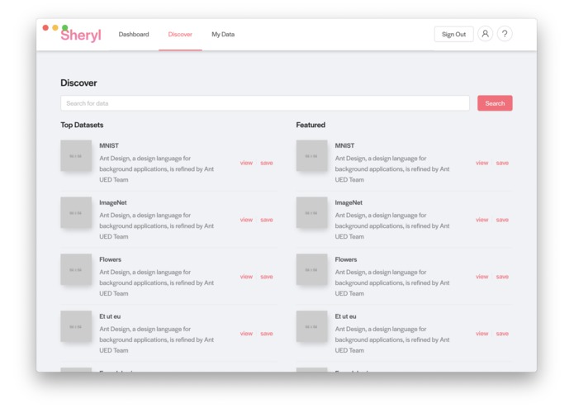
Task: Save ImageNet in Top Datasets
Action: pos(267,220)
